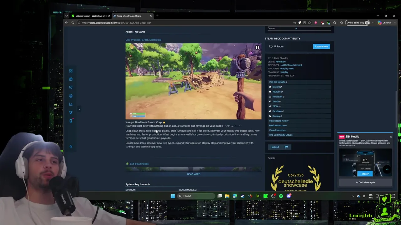Viewport: 401px width, 225px height.
Task: Open the Windows Start menu
Action: (173, 196)
